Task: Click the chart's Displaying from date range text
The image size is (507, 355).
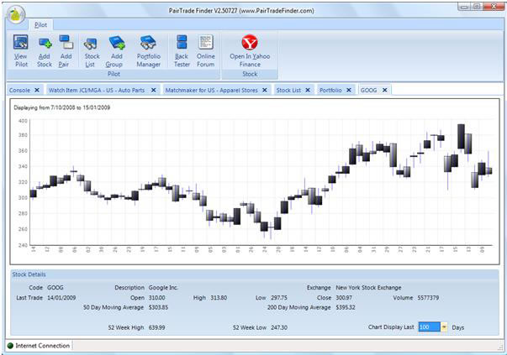Action: (x=61, y=107)
